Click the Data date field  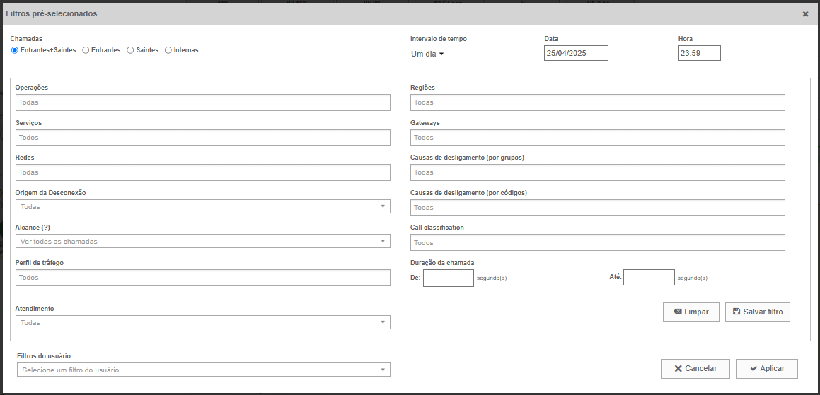coord(575,53)
